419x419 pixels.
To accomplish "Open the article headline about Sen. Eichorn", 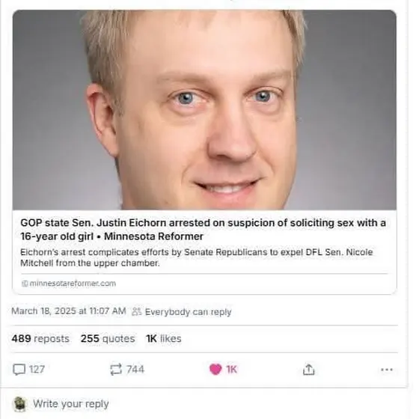I will tap(203, 229).
